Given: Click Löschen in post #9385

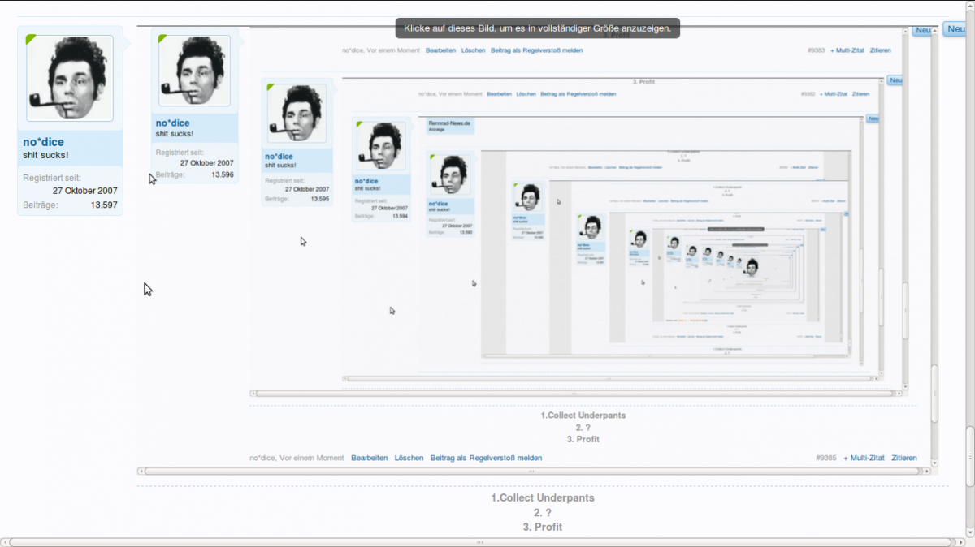Looking at the screenshot, I should coord(409,458).
